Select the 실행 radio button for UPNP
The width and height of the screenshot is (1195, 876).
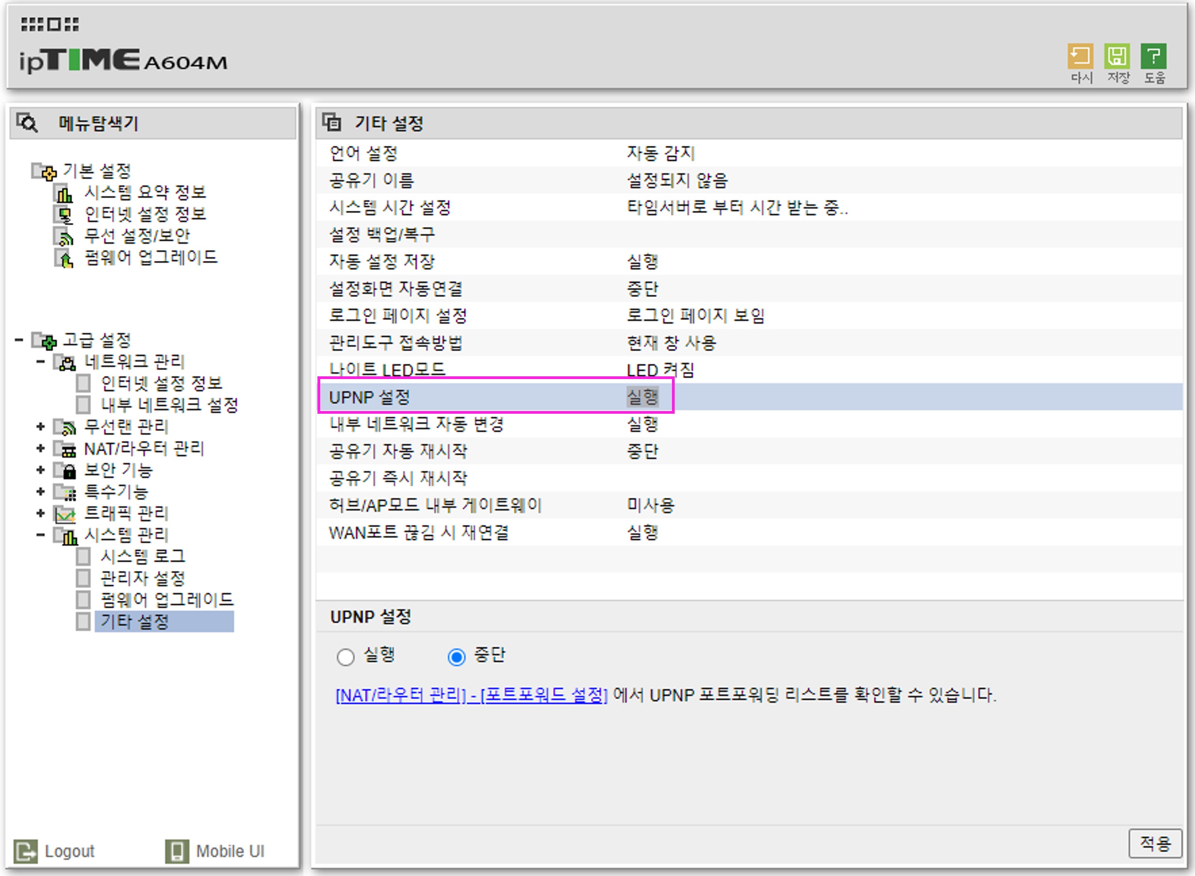point(345,657)
